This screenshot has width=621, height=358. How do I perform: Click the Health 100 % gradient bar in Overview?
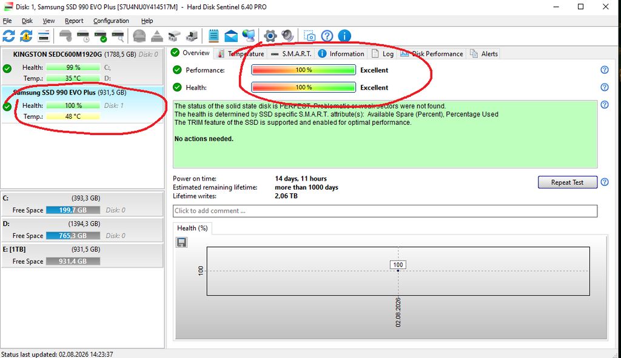pos(304,87)
